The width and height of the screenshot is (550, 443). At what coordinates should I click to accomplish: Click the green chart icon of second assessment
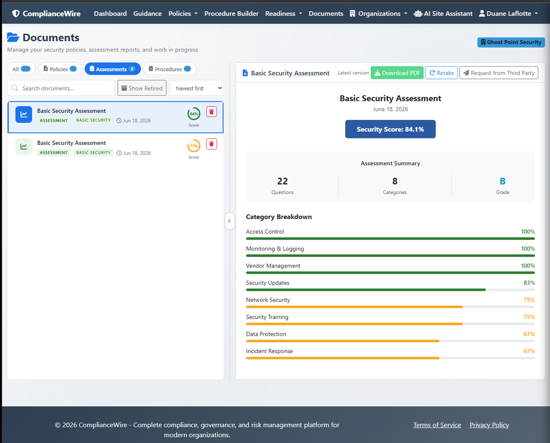click(x=24, y=146)
